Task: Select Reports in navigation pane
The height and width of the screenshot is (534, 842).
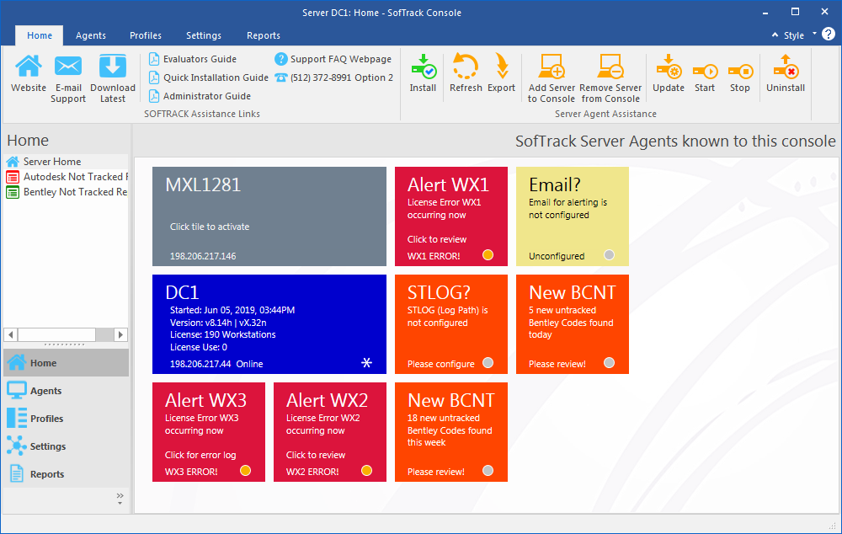Action: click(x=66, y=474)
